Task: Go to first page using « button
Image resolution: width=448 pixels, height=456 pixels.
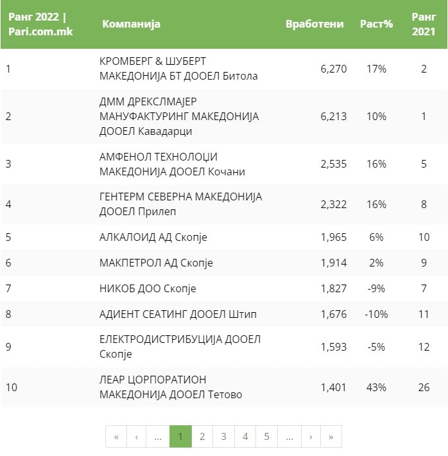Action: [116, 437]
